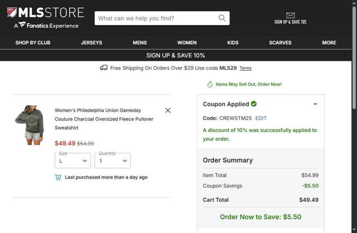Screen dimensions: 357x233
Task: Open the Scarves menu
Action: [x=280, y=42]
